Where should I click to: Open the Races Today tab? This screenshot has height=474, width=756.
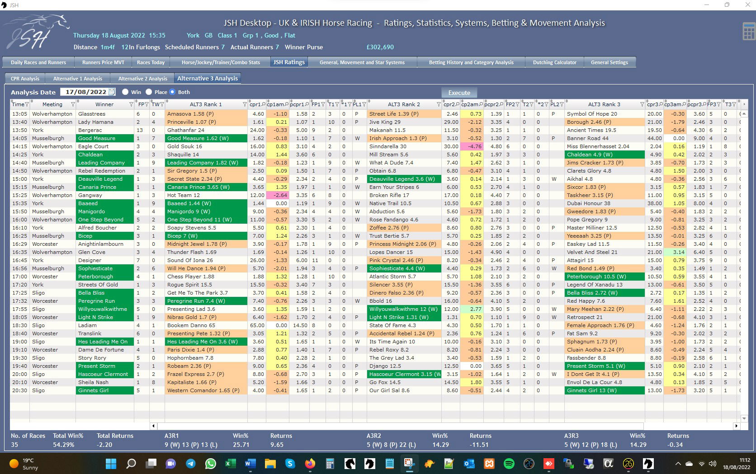151,62
